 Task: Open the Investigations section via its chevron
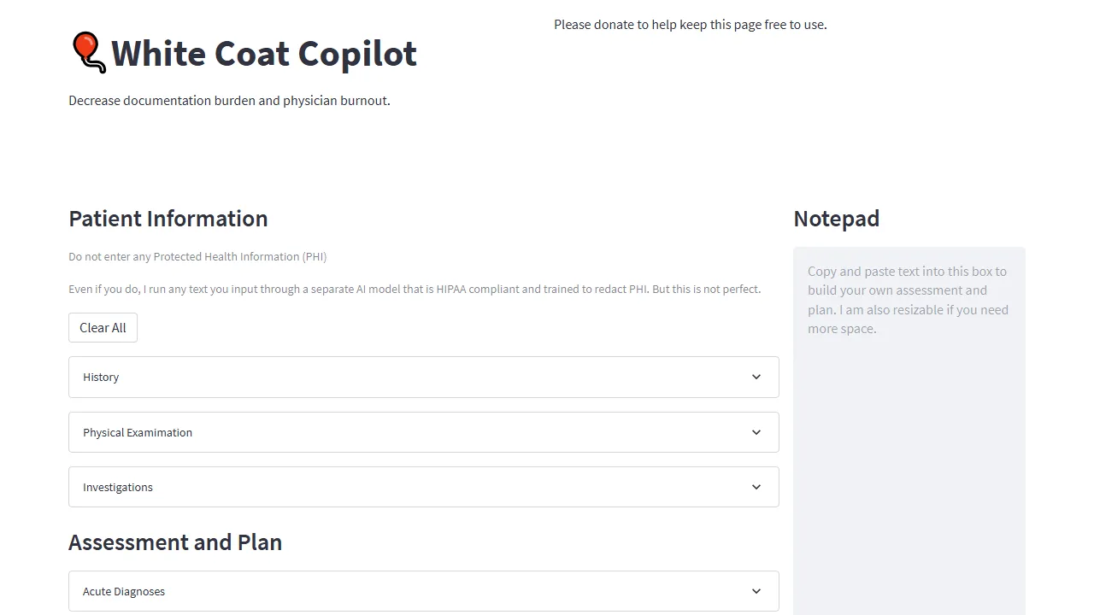click(x=756, y=487)
